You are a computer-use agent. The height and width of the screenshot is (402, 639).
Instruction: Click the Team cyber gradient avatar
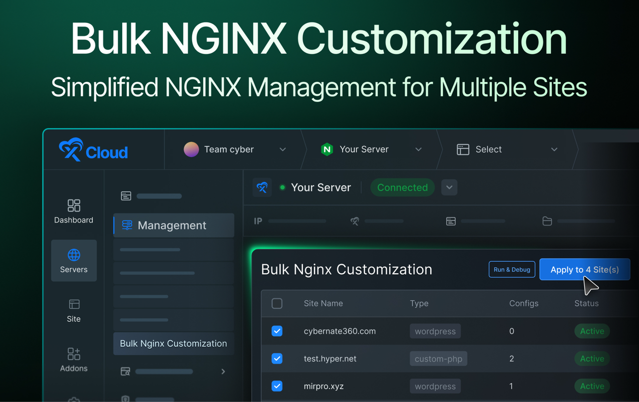coord(191,149)
